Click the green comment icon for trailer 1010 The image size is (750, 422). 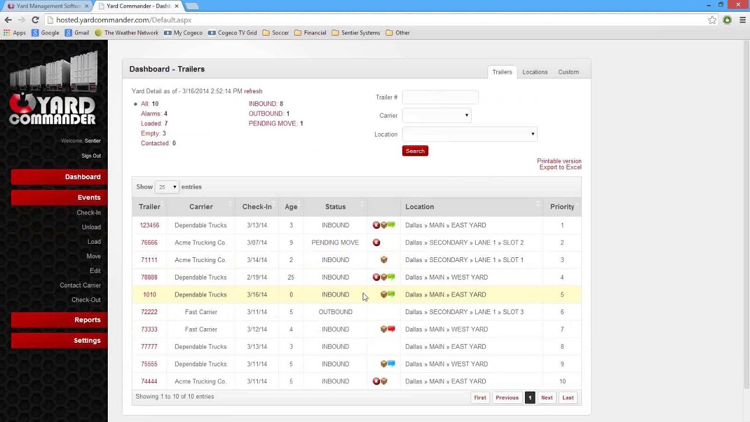click(391, 294)
